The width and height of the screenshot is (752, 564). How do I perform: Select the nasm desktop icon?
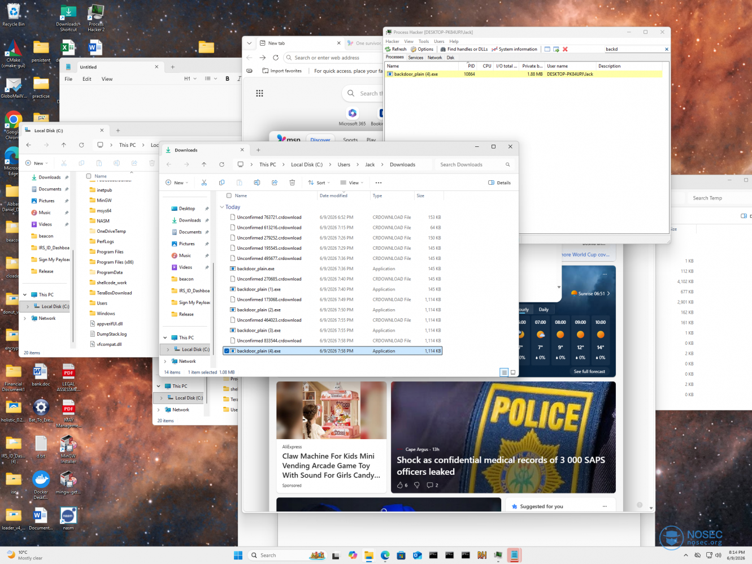pos(68,518)
